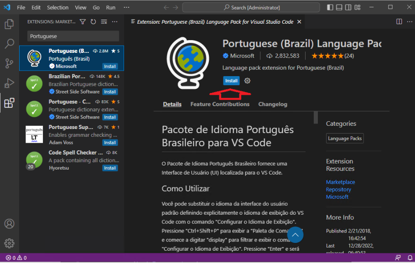Viewport: 415px width, 263px height.
Task: Open the Extensions view in Activity Bar
Action: pyautogui.click(x=9, y=103)
